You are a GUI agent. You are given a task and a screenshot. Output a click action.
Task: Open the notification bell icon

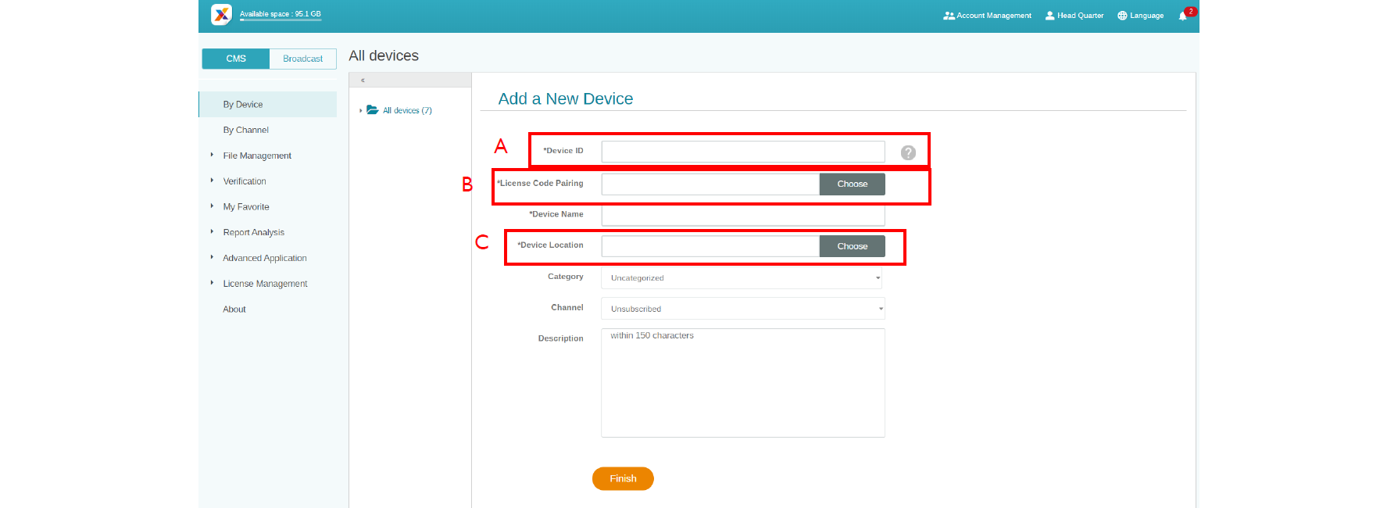(x=1182, y=16)
